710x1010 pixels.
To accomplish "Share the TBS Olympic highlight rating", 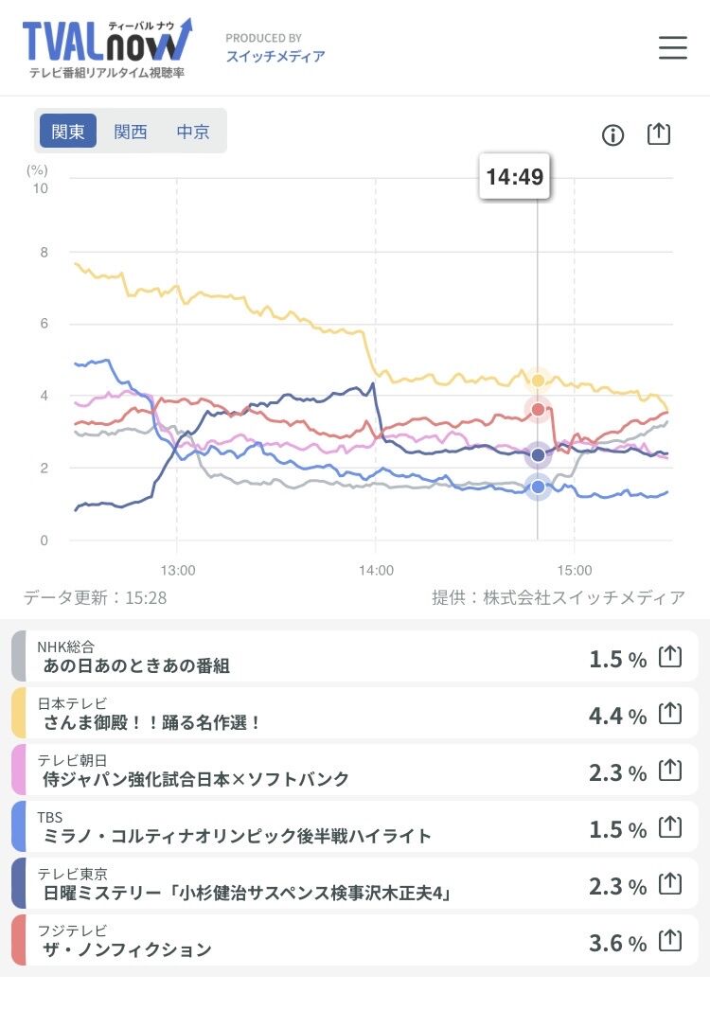I will (670, 826).
